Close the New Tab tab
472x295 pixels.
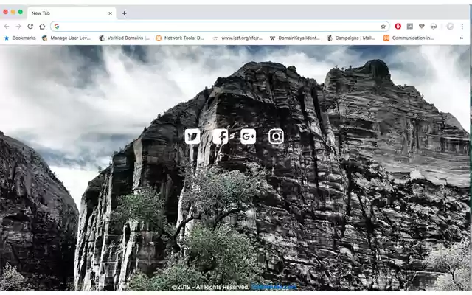[x=110, y=13]
